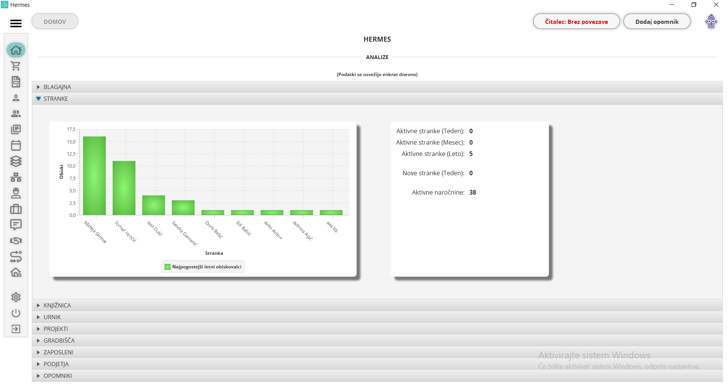Click the power icon in sidebar
728x388 pixels.
click(x=16, y=313)
